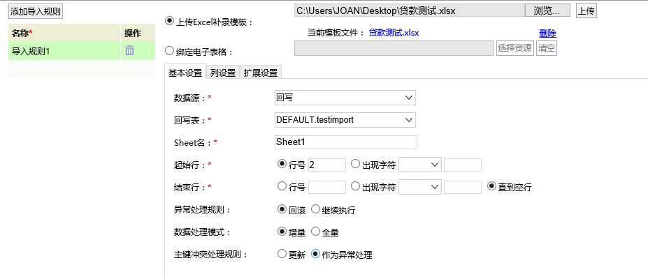
Task: Click 起始行 行号 input with 2
Action: [x=327, y=165]
